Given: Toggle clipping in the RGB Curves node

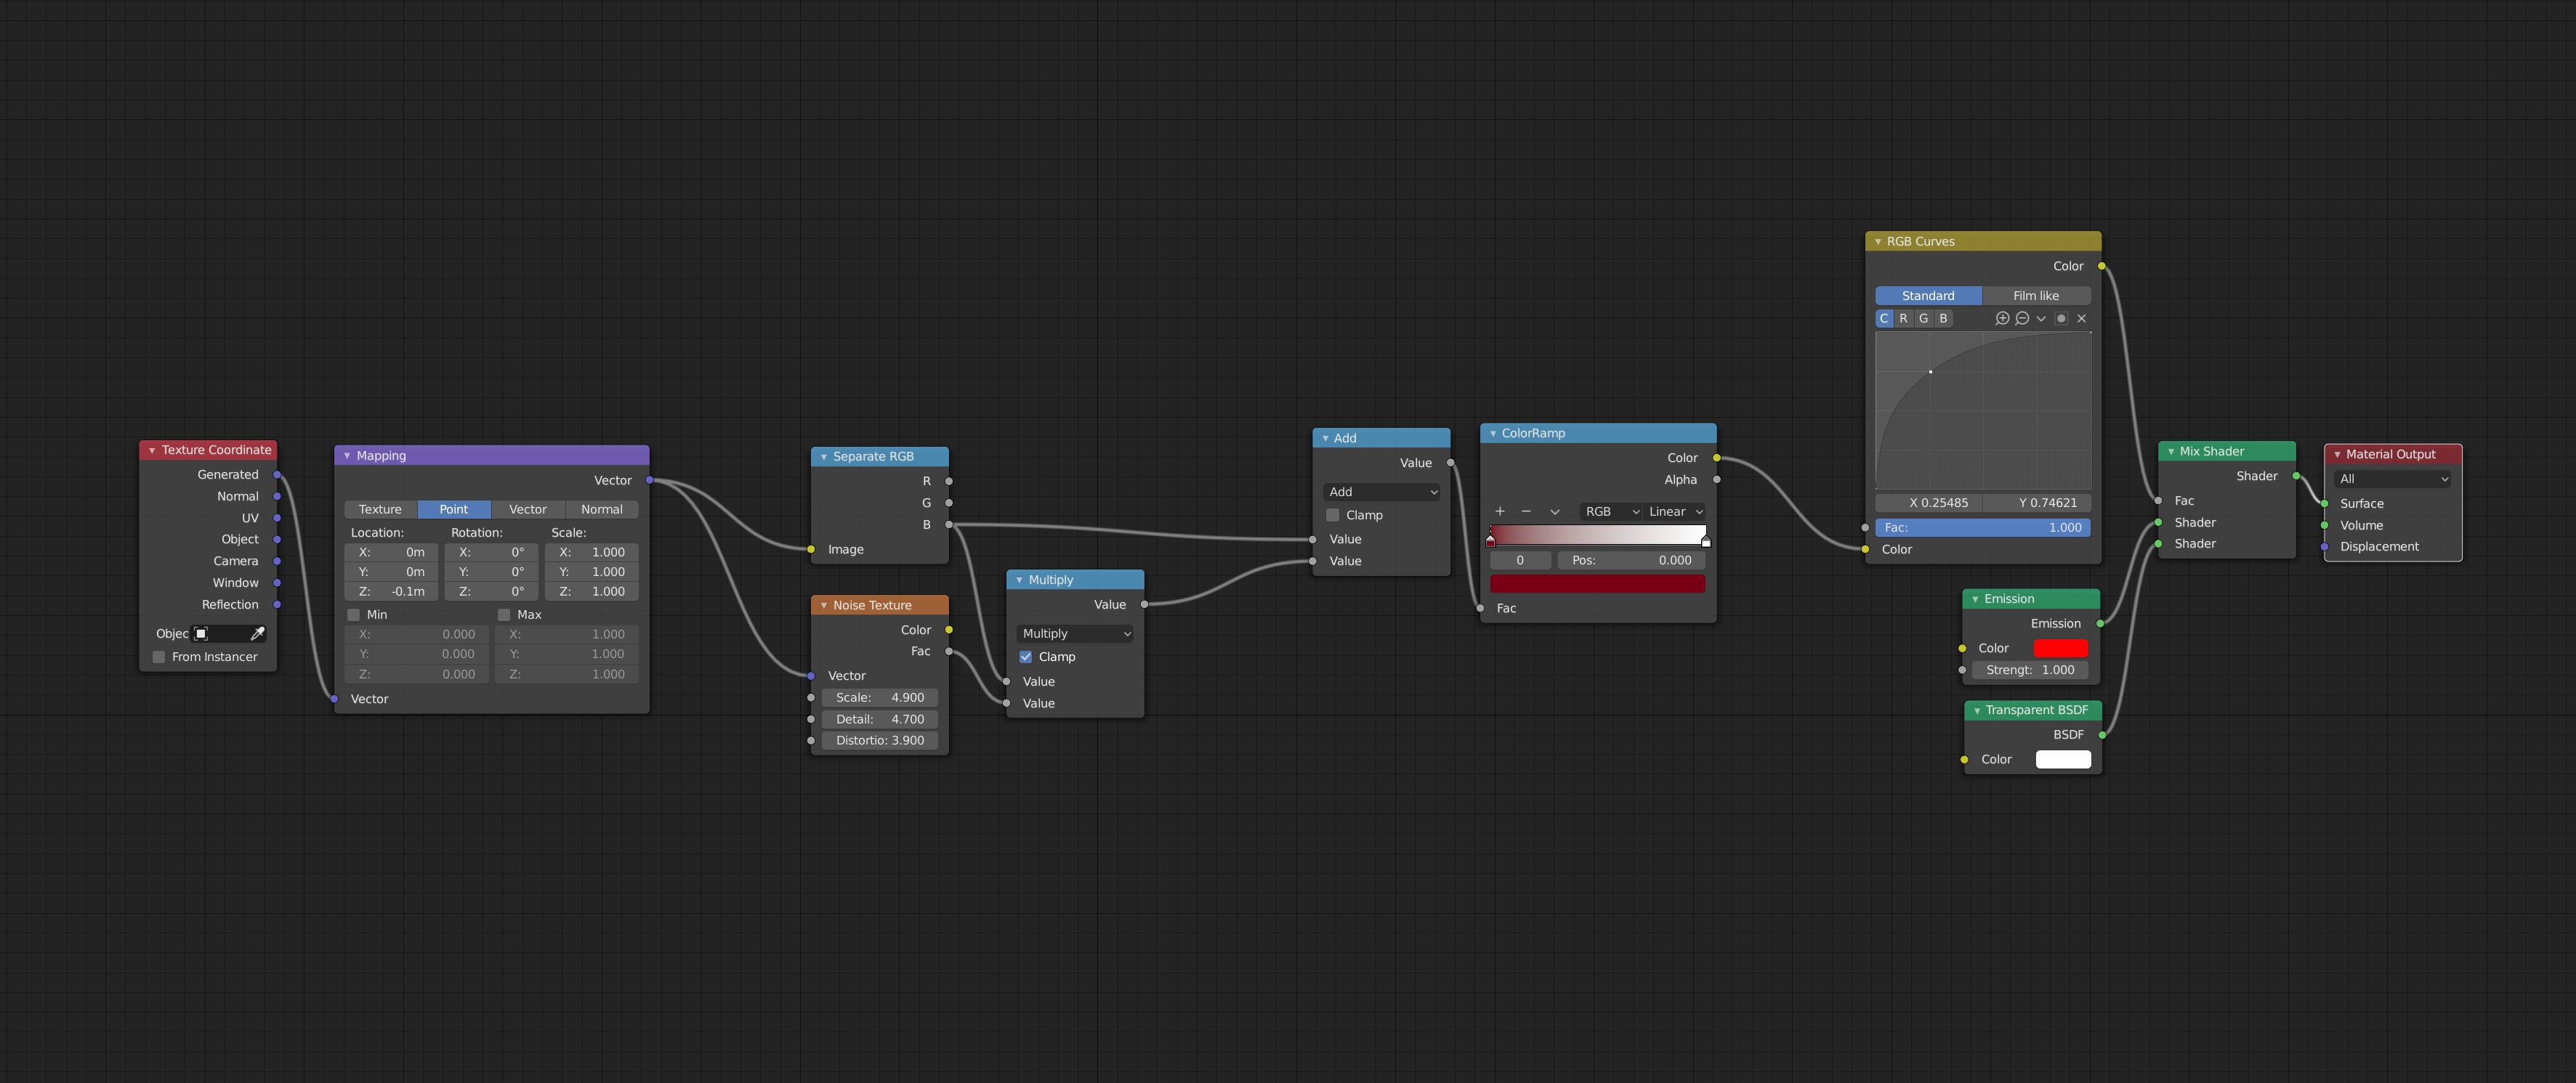Looking at the screenshot, I should pyautogui.click(x=2061, y=318).
